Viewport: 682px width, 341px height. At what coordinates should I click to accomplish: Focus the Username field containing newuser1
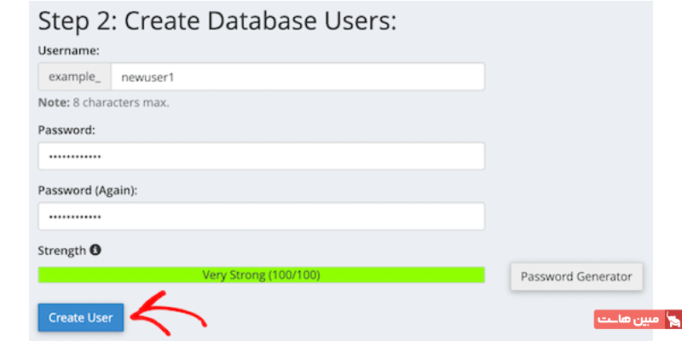(x=298, y=77)
